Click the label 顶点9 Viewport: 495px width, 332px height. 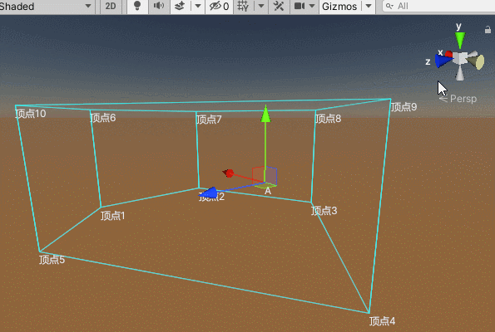click(404, 107)
